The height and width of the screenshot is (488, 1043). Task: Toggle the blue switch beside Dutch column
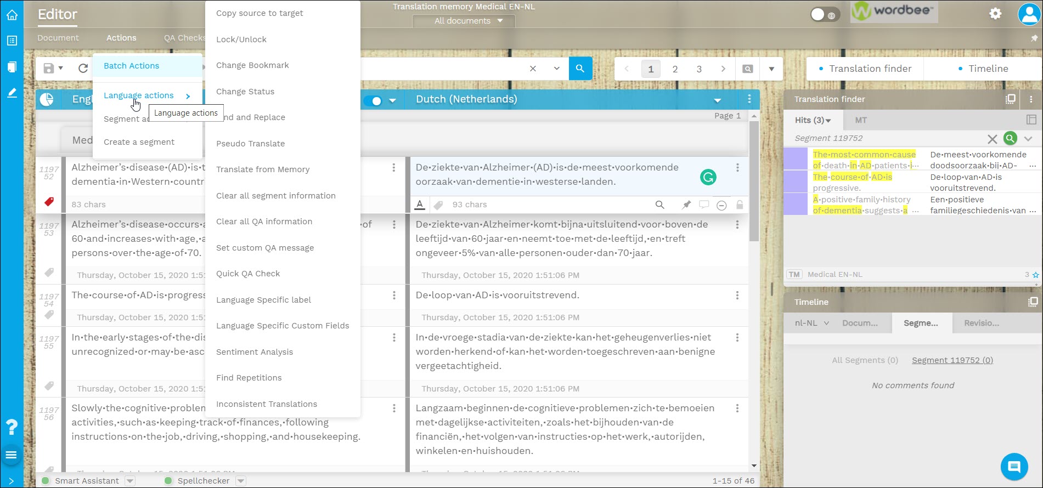375,100
